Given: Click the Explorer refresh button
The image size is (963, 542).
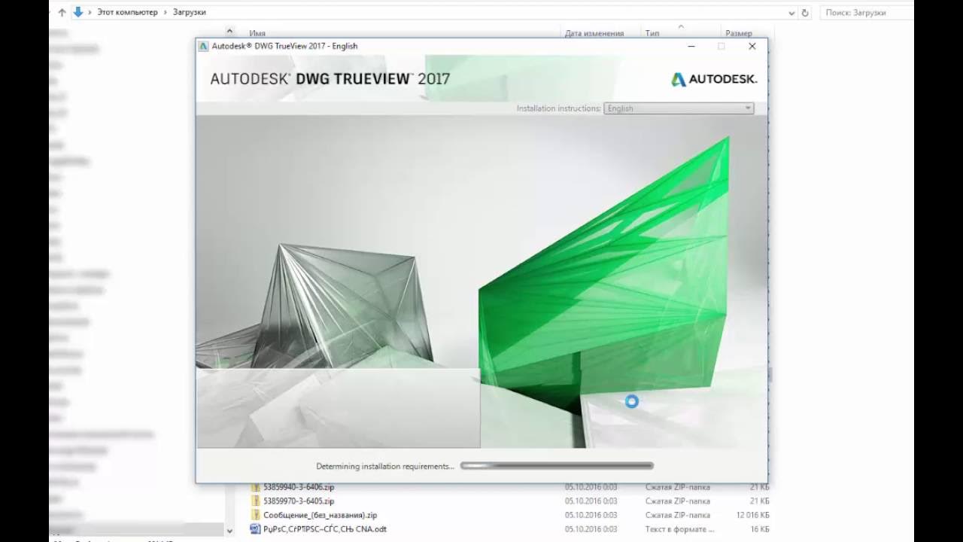Looking at the screenshot, I should click(x=805, y=13).
